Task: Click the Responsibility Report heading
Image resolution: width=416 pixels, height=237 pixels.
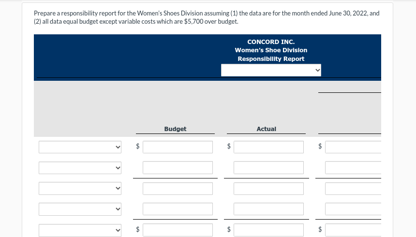Action: [271, 59]
